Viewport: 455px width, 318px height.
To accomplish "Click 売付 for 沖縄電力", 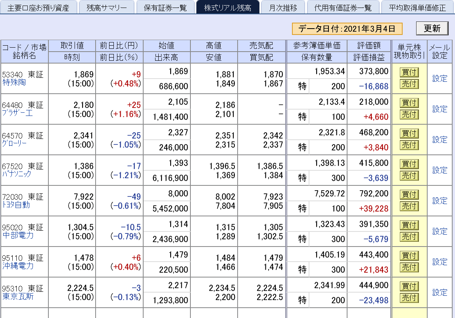I will click(409, 267).
